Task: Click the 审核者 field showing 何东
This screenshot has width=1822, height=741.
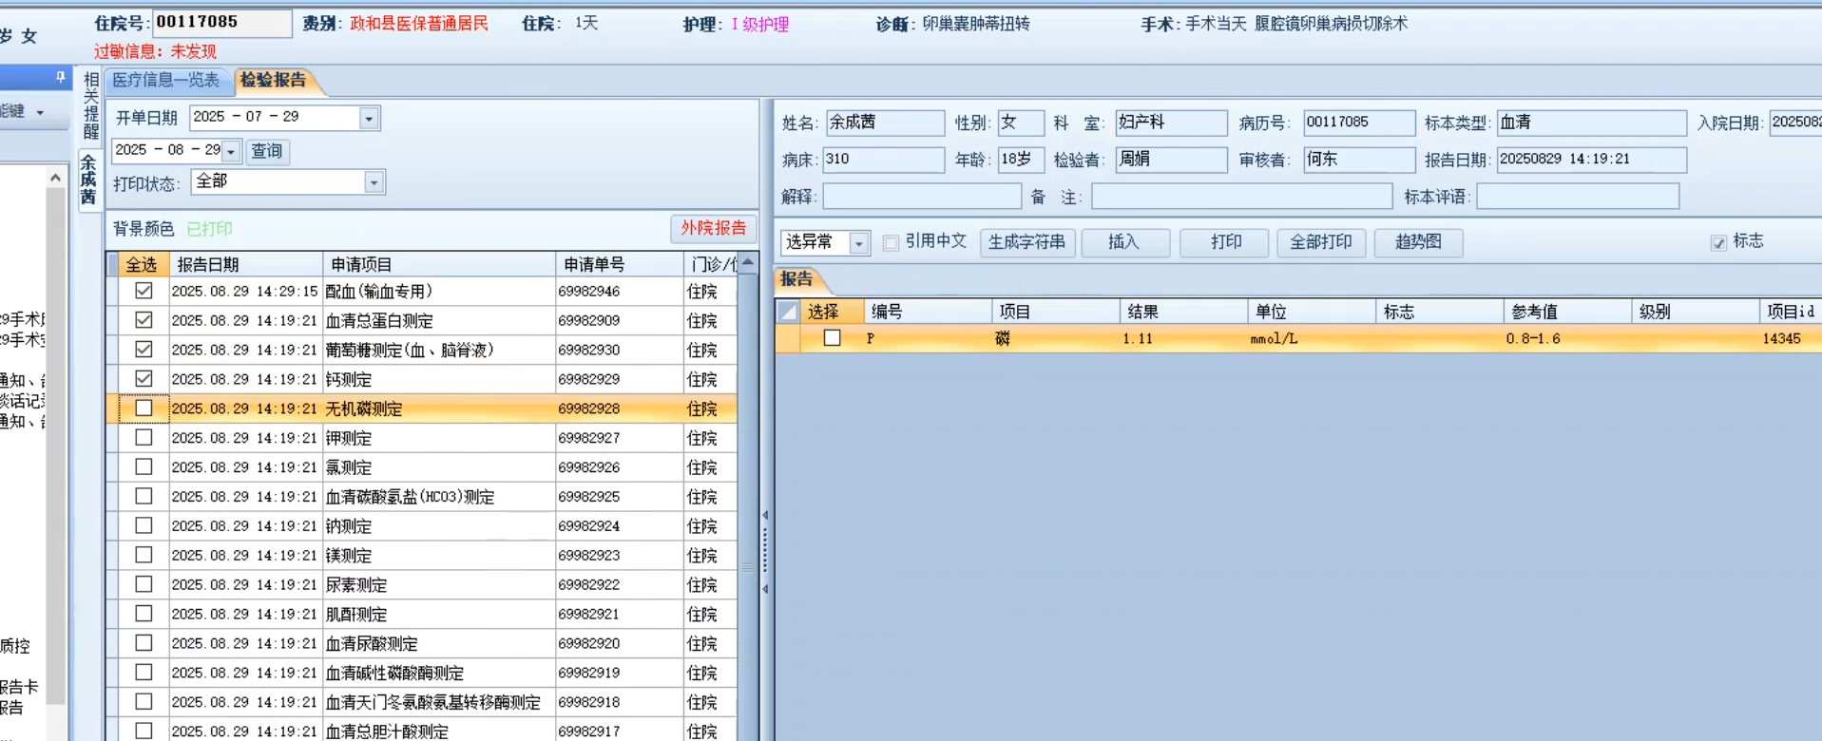Action: coord(1359,160)
